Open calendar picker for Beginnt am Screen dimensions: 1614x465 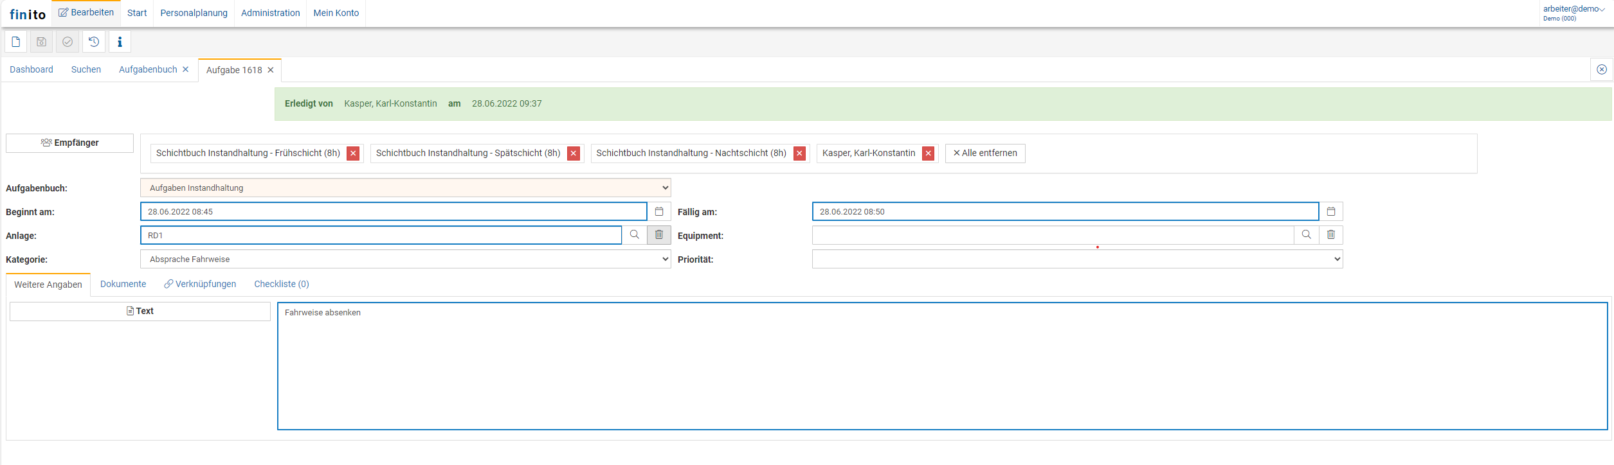[659, 212]
